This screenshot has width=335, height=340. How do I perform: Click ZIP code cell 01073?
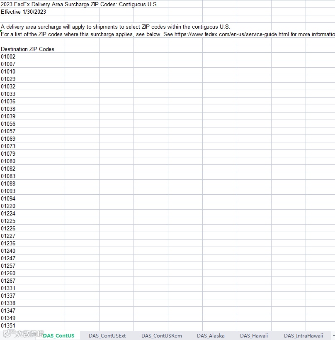(x=32, y=147)
